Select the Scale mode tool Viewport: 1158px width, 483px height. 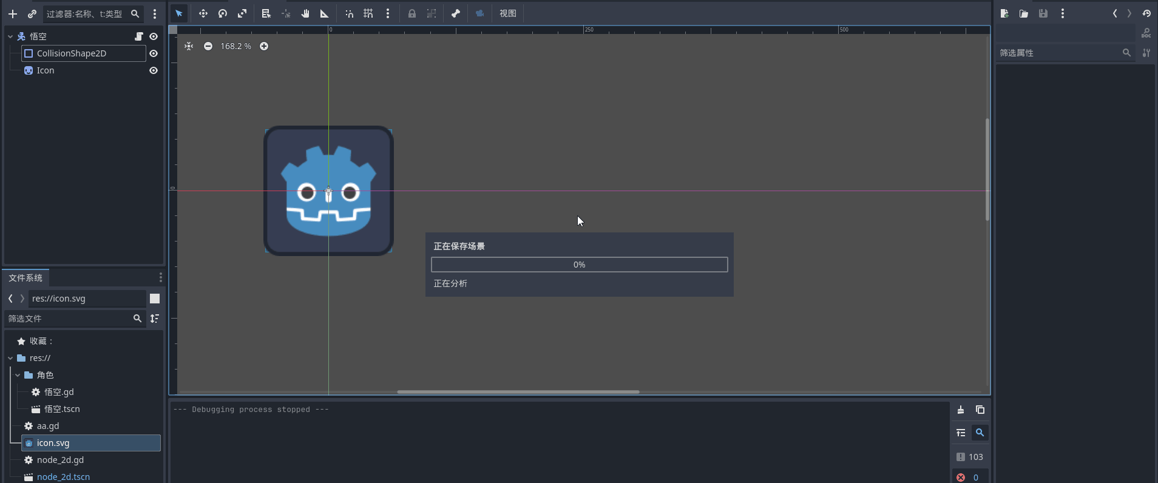click(242, 13)
